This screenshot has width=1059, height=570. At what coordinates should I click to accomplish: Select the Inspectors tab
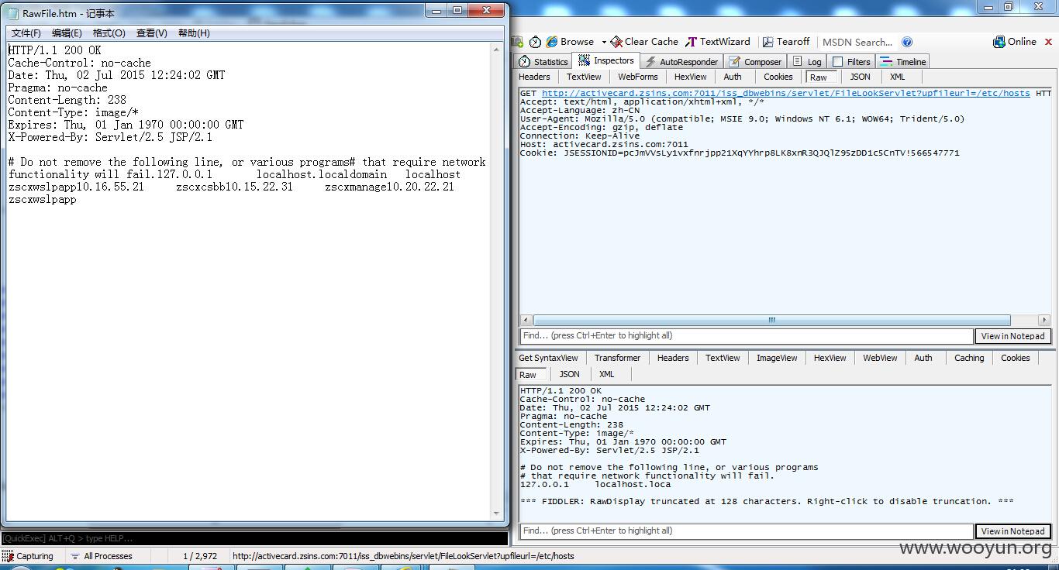click(606, 60)
